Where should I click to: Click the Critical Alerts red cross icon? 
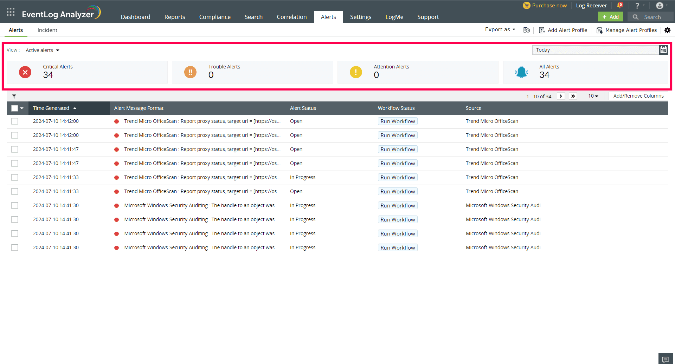click(x=25, y=72)
